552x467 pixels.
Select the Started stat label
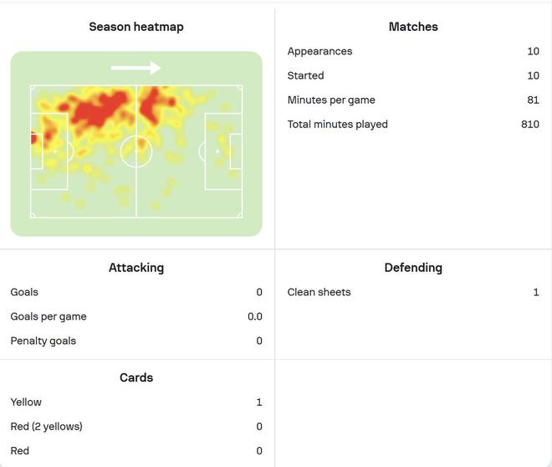pos(305,75)
